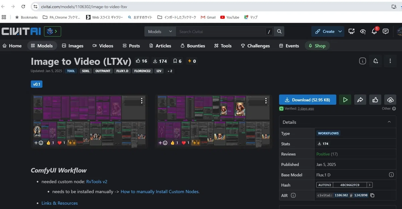This screenshot has height=209, width=402.
Task: Open the Chrome apps grid icon
Action: point(4,17)
